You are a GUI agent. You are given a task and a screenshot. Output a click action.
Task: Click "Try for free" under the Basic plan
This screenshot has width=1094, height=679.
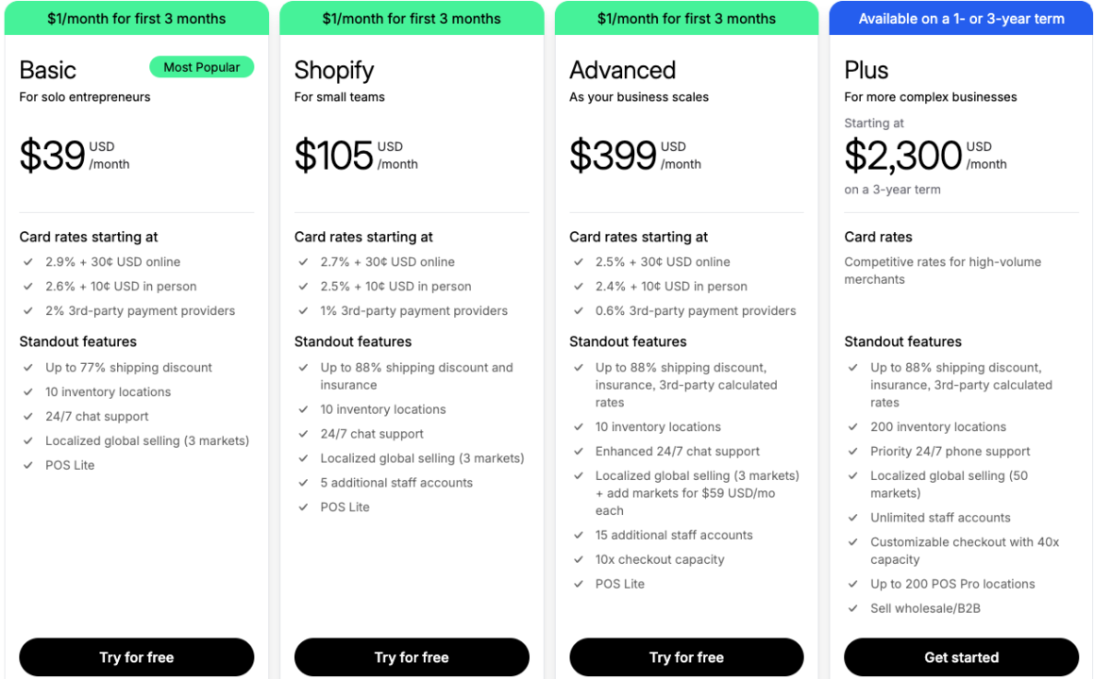[x=136, y=657]
